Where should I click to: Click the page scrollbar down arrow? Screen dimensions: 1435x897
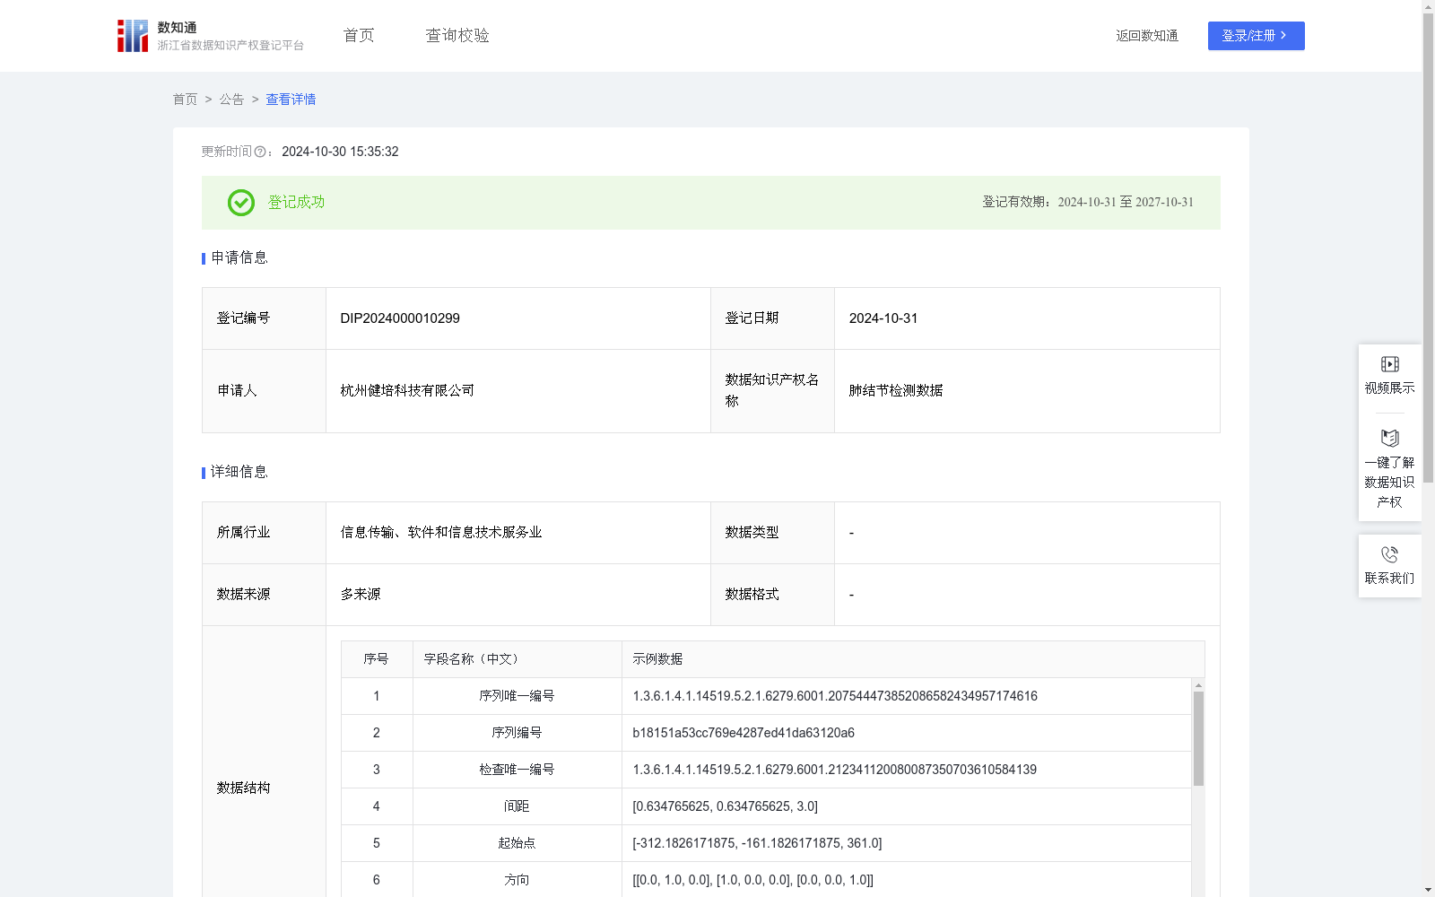click(1428, 890)
